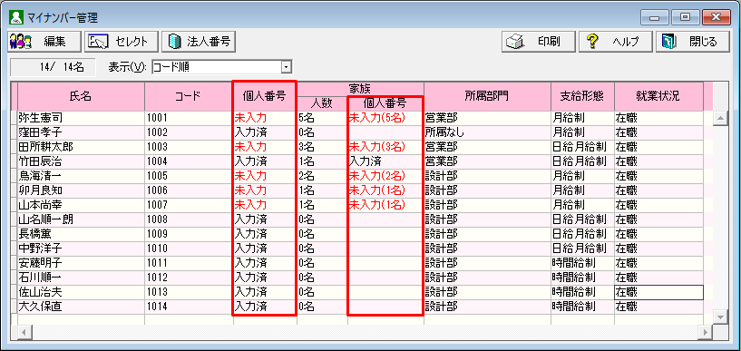Viewport: 741px width, 351px height.
Task: Click the 支給形態 column header
Action: point(582,96)
